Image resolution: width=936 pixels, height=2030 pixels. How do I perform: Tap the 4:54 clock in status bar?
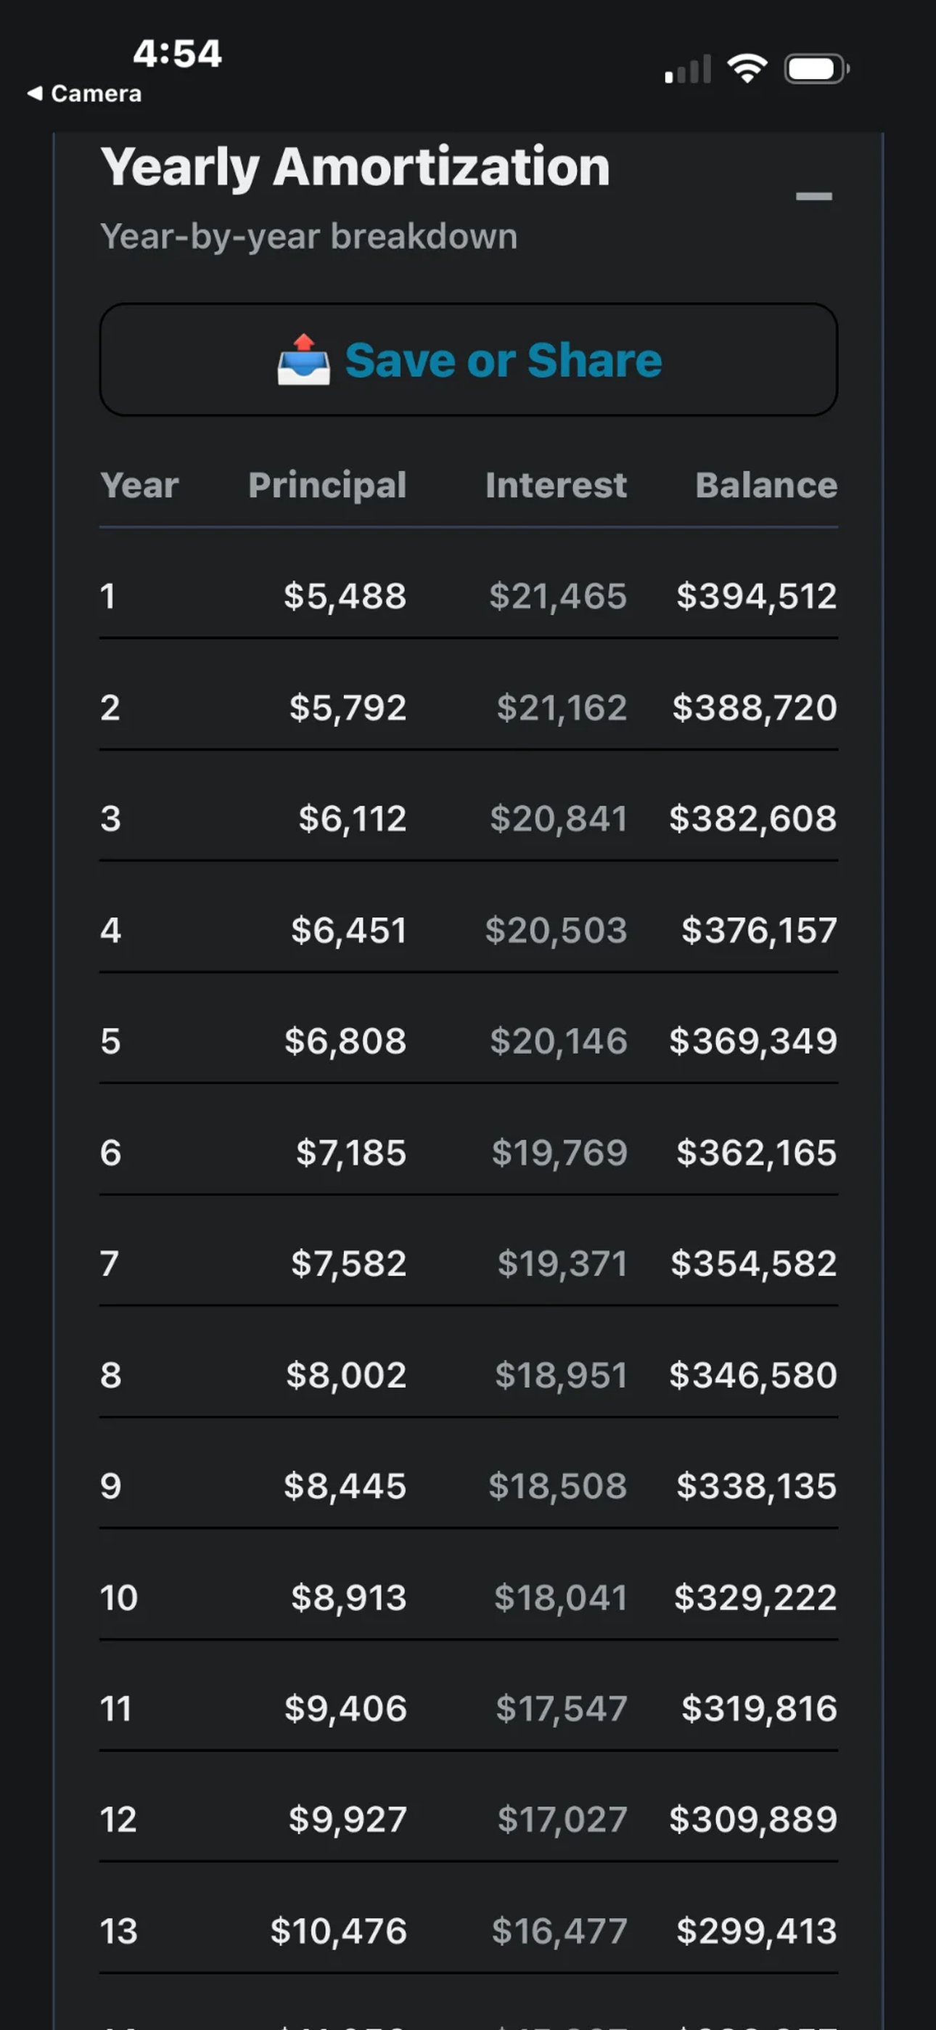(x=177, y=54)
